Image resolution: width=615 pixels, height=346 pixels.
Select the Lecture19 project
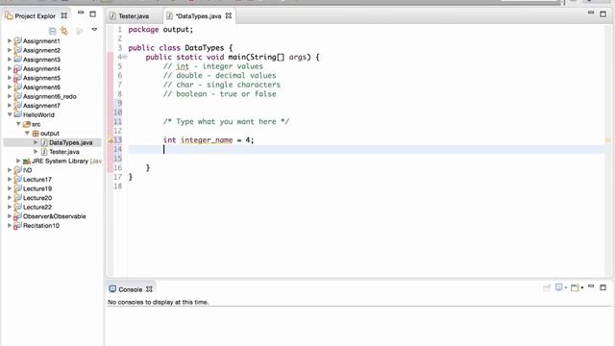tap(37, 188)
